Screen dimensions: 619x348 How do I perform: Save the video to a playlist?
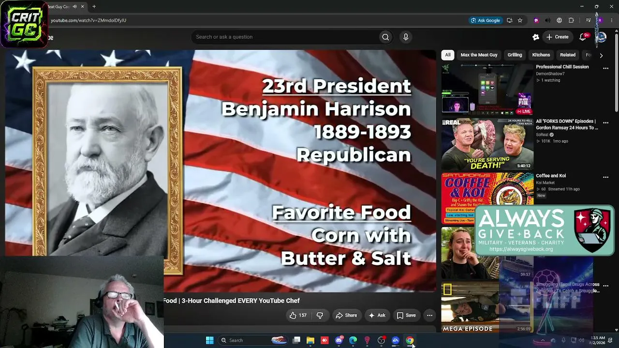(406, 315)
